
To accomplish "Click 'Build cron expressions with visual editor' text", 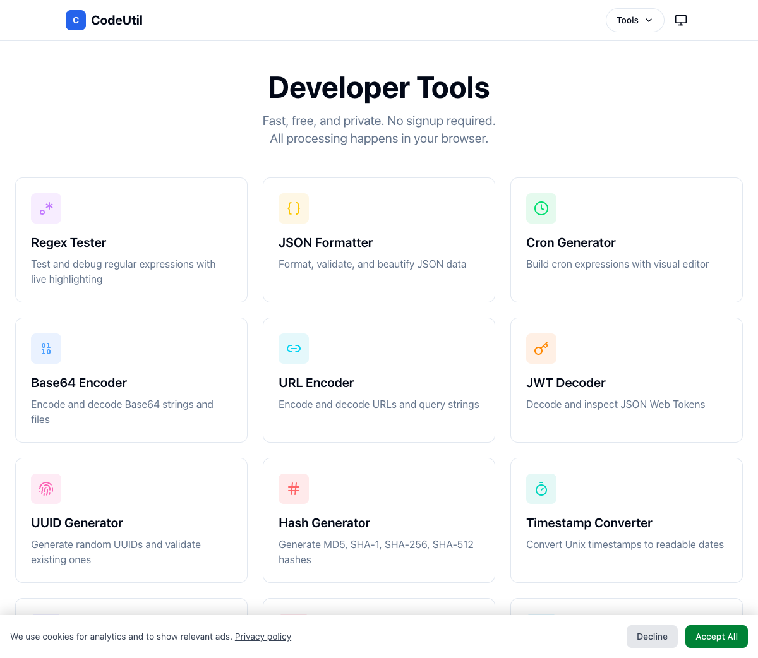I will point(617,264).
